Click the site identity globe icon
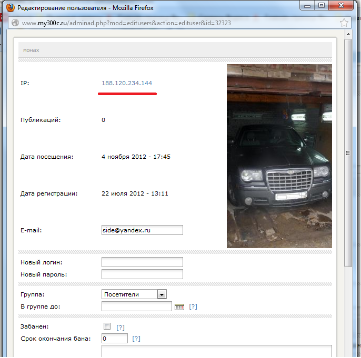This screenshot has height=358, width=361. [15, 23]
